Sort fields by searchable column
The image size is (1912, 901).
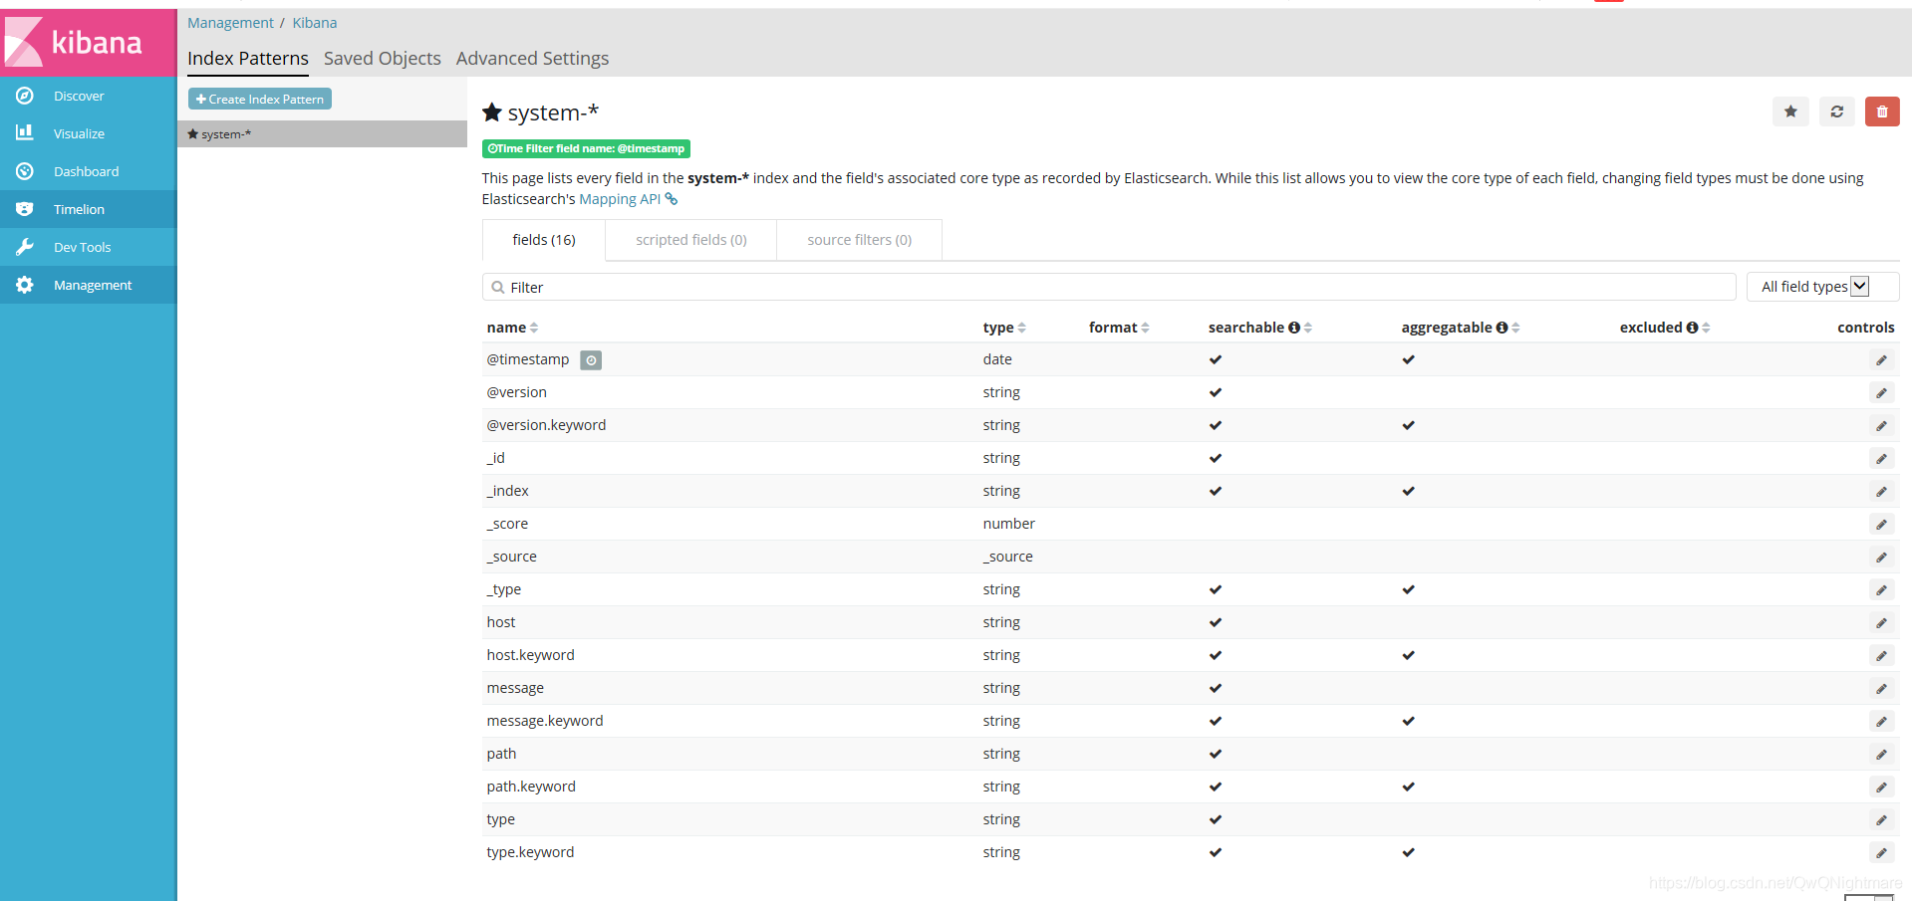[1260, 328]
